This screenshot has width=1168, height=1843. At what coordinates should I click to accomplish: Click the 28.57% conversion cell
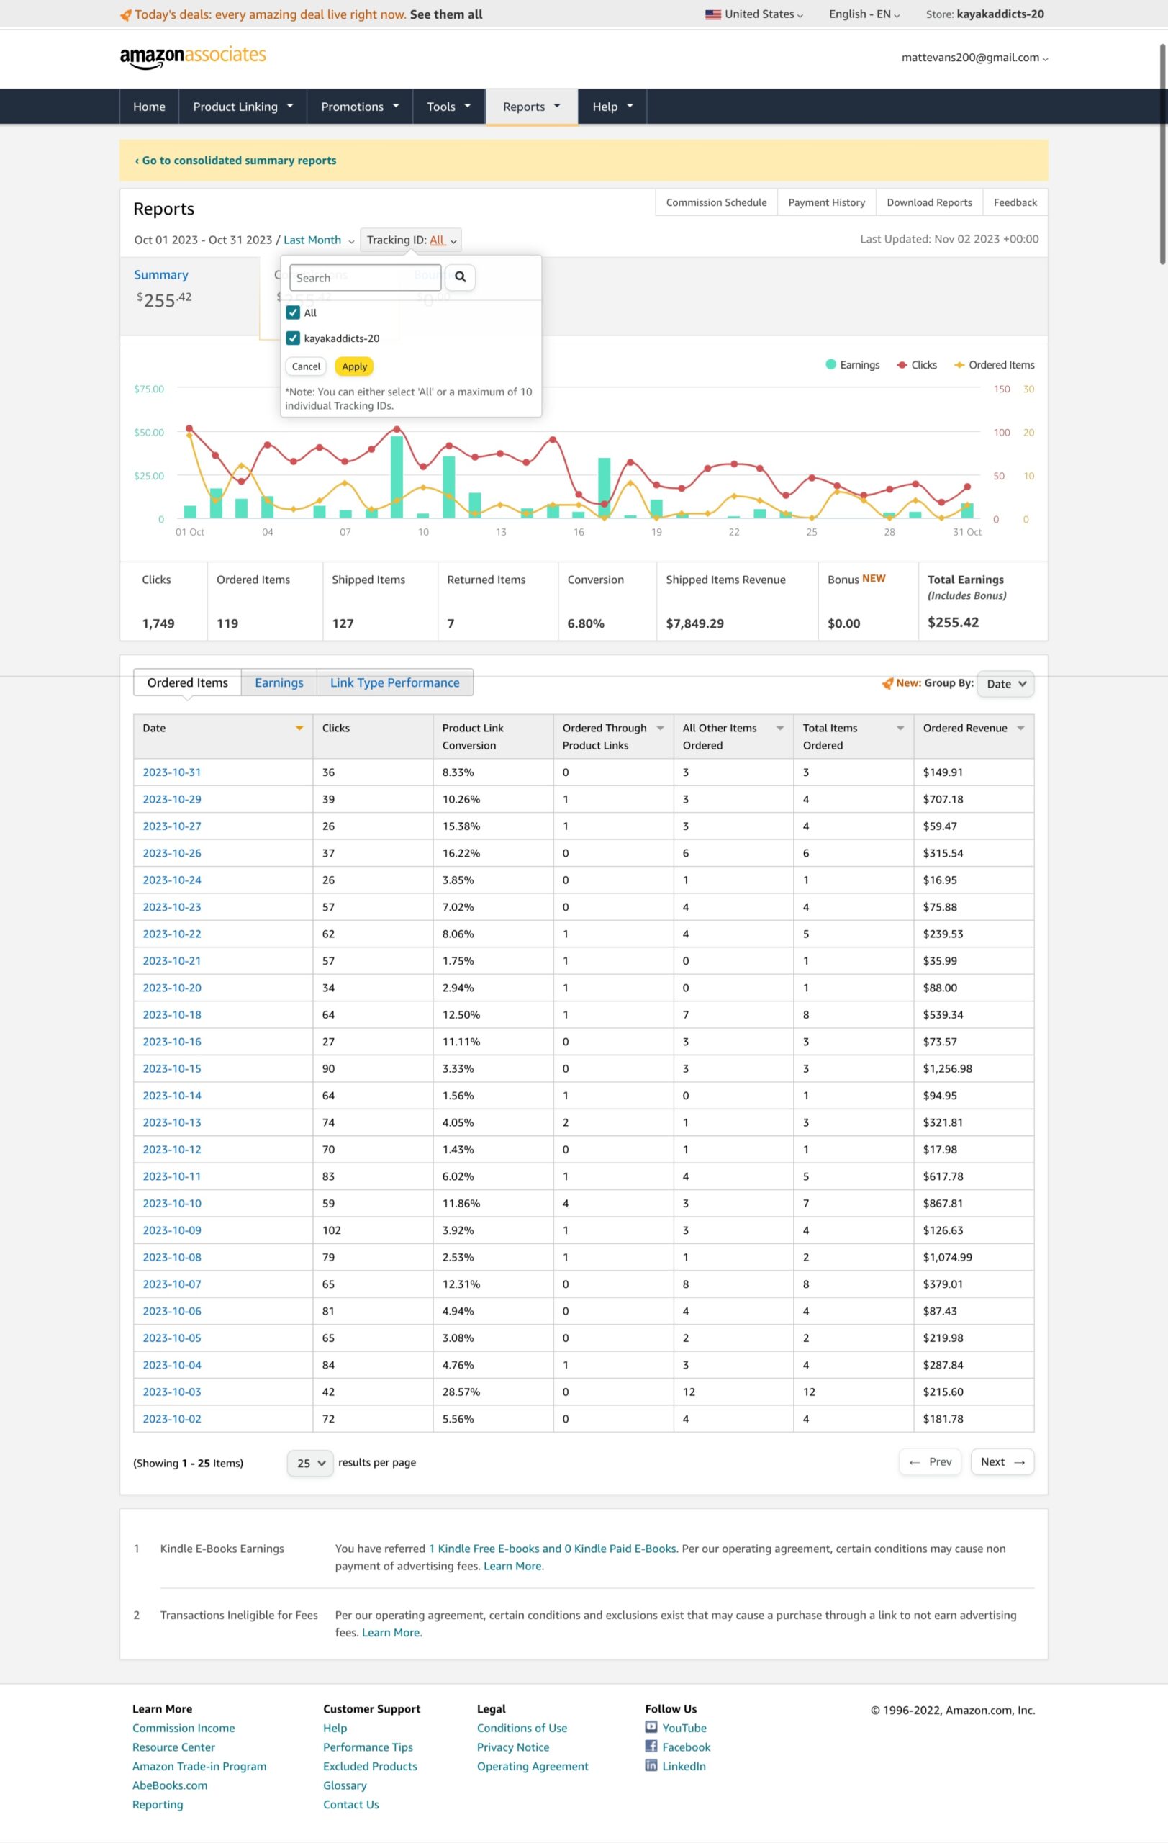pyautogui.click(x=494, y=1392)
